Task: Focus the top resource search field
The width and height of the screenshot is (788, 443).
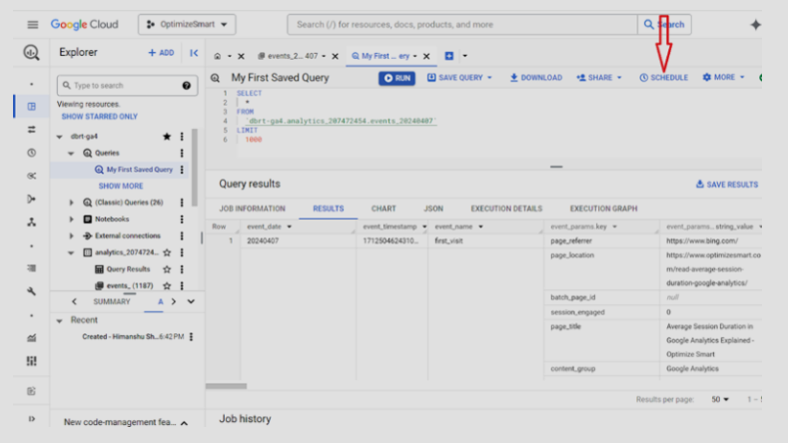Action: [461, 25]
